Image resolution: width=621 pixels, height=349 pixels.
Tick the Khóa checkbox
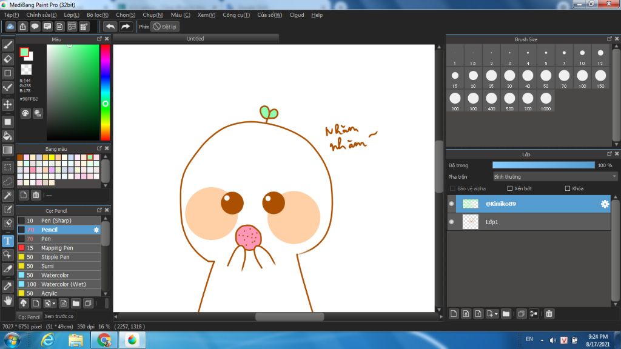[568, 188]
